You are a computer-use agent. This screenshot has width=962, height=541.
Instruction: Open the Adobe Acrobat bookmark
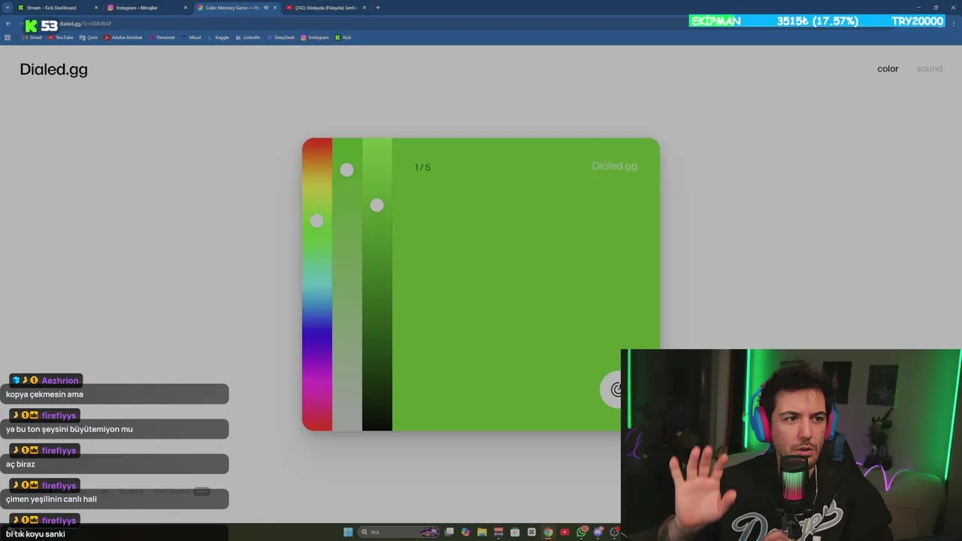coord(123,38)
